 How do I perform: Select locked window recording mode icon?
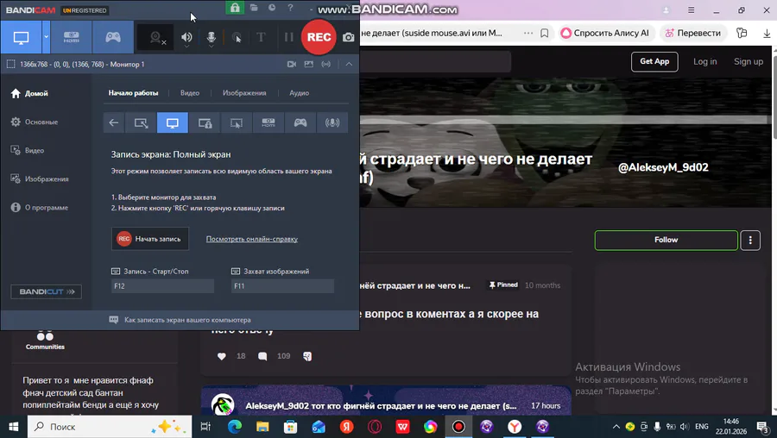pyautogui.click(x=205, y=122)
